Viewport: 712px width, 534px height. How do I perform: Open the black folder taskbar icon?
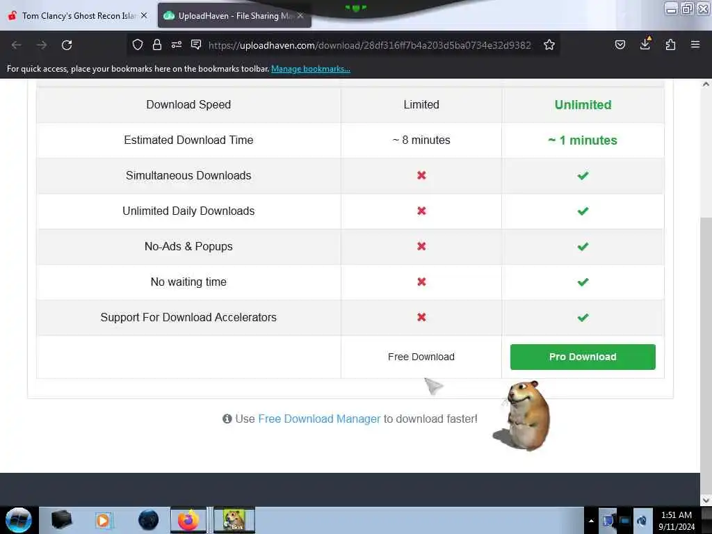click(x=61, y=520)
